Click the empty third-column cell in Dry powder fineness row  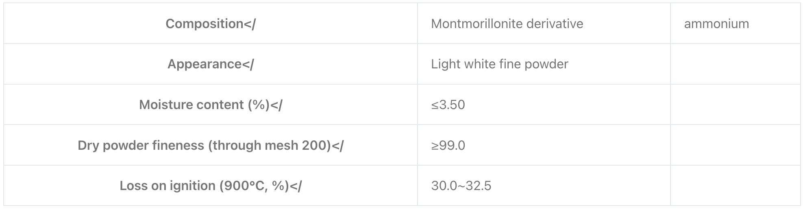735,145
